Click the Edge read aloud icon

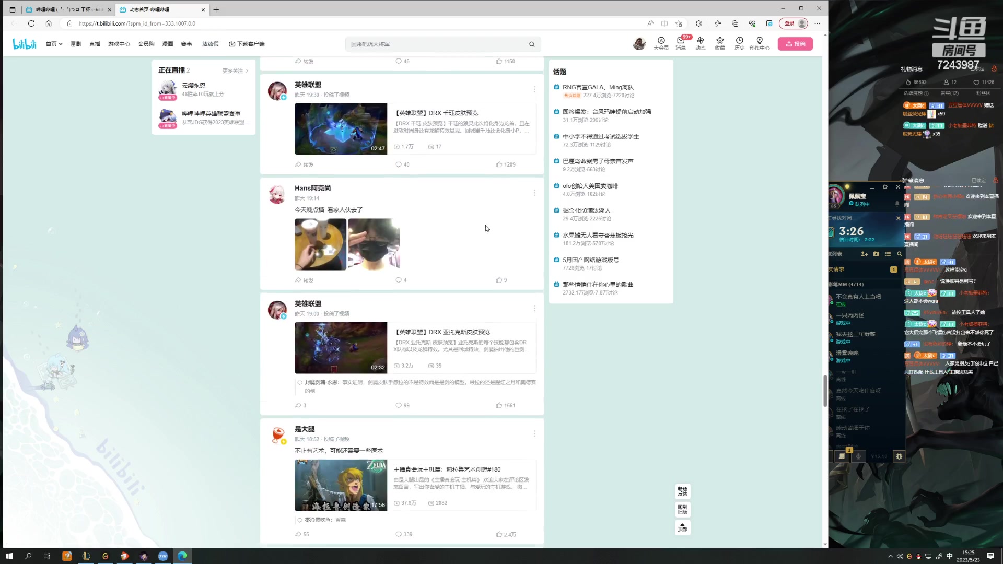pos(650,23)
